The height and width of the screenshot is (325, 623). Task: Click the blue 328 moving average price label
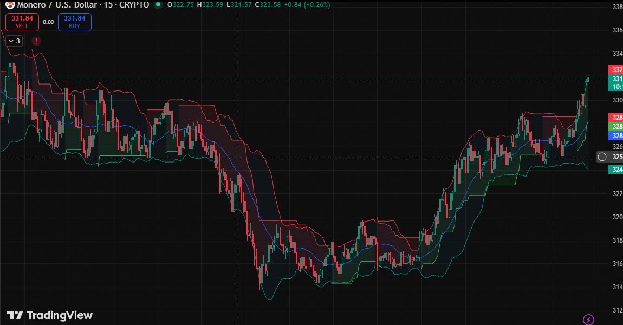(616, 135)
